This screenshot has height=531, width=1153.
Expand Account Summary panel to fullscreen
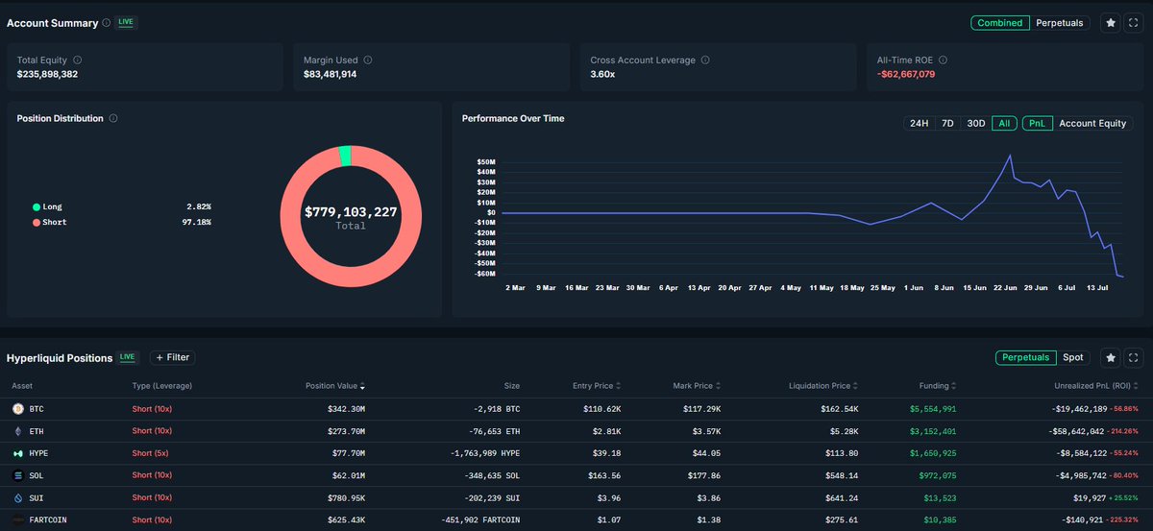1135,22
